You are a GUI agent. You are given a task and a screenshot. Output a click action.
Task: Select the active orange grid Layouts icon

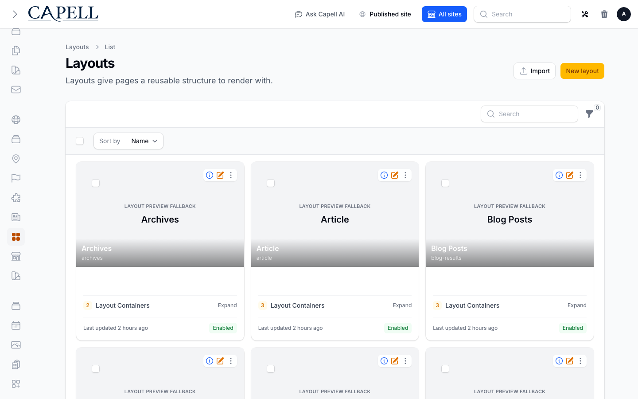coord(16,237)
